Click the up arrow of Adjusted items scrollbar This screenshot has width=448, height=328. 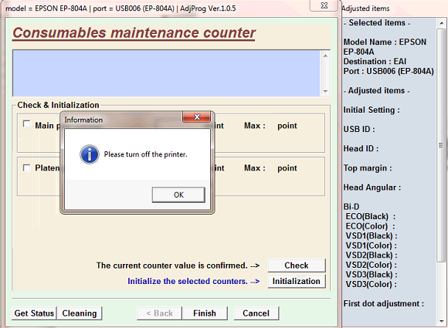441,23
